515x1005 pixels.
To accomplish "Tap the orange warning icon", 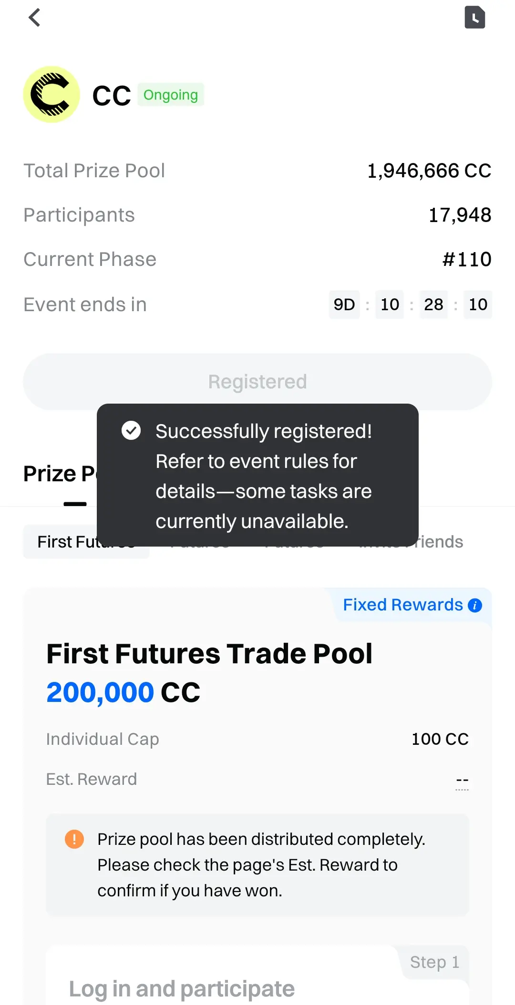I will click(x=74, y=839).
